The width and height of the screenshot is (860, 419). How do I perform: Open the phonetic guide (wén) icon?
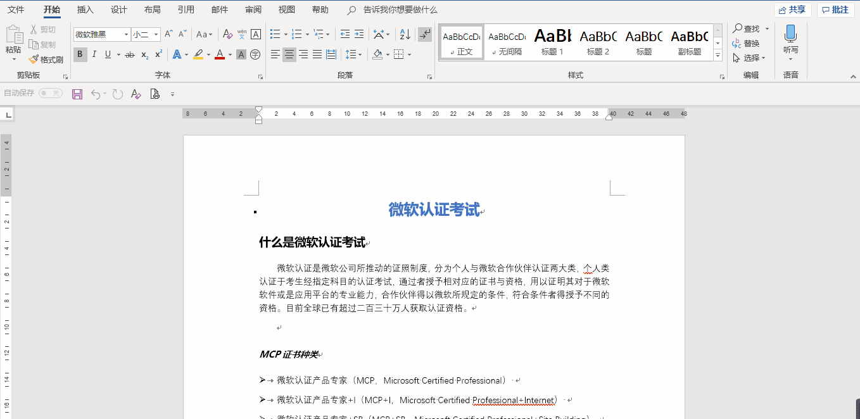point(242,34)
